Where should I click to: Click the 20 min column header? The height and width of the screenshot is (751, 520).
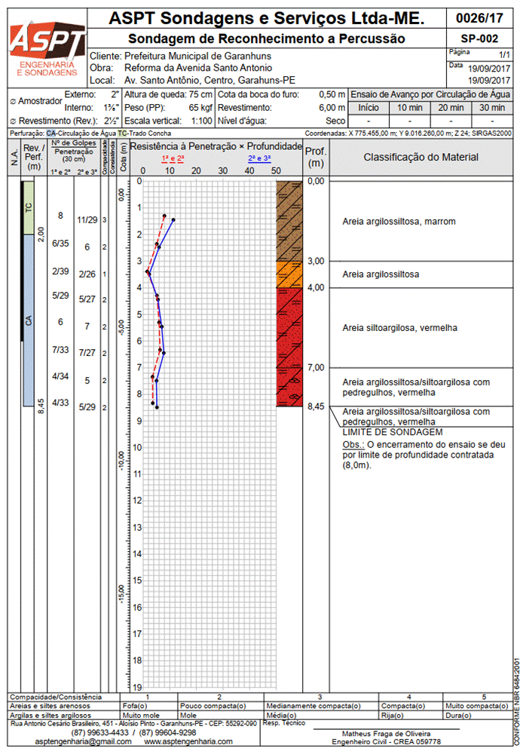coord(451,107)
